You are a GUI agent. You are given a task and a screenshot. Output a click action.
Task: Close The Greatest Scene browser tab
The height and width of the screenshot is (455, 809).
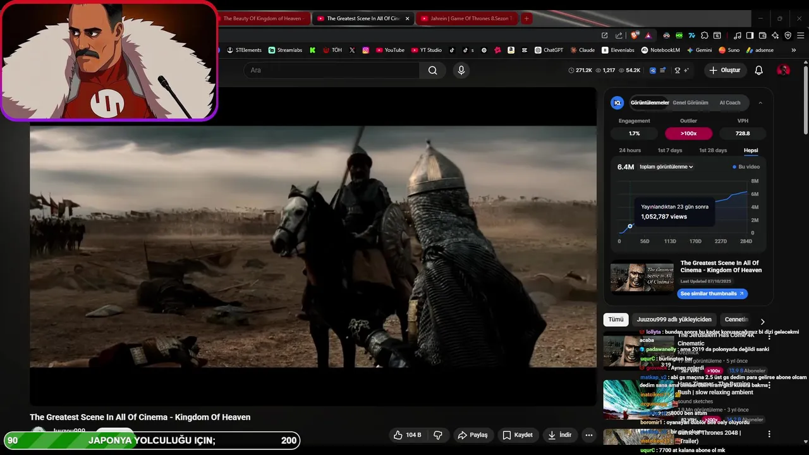pos(407,18)
